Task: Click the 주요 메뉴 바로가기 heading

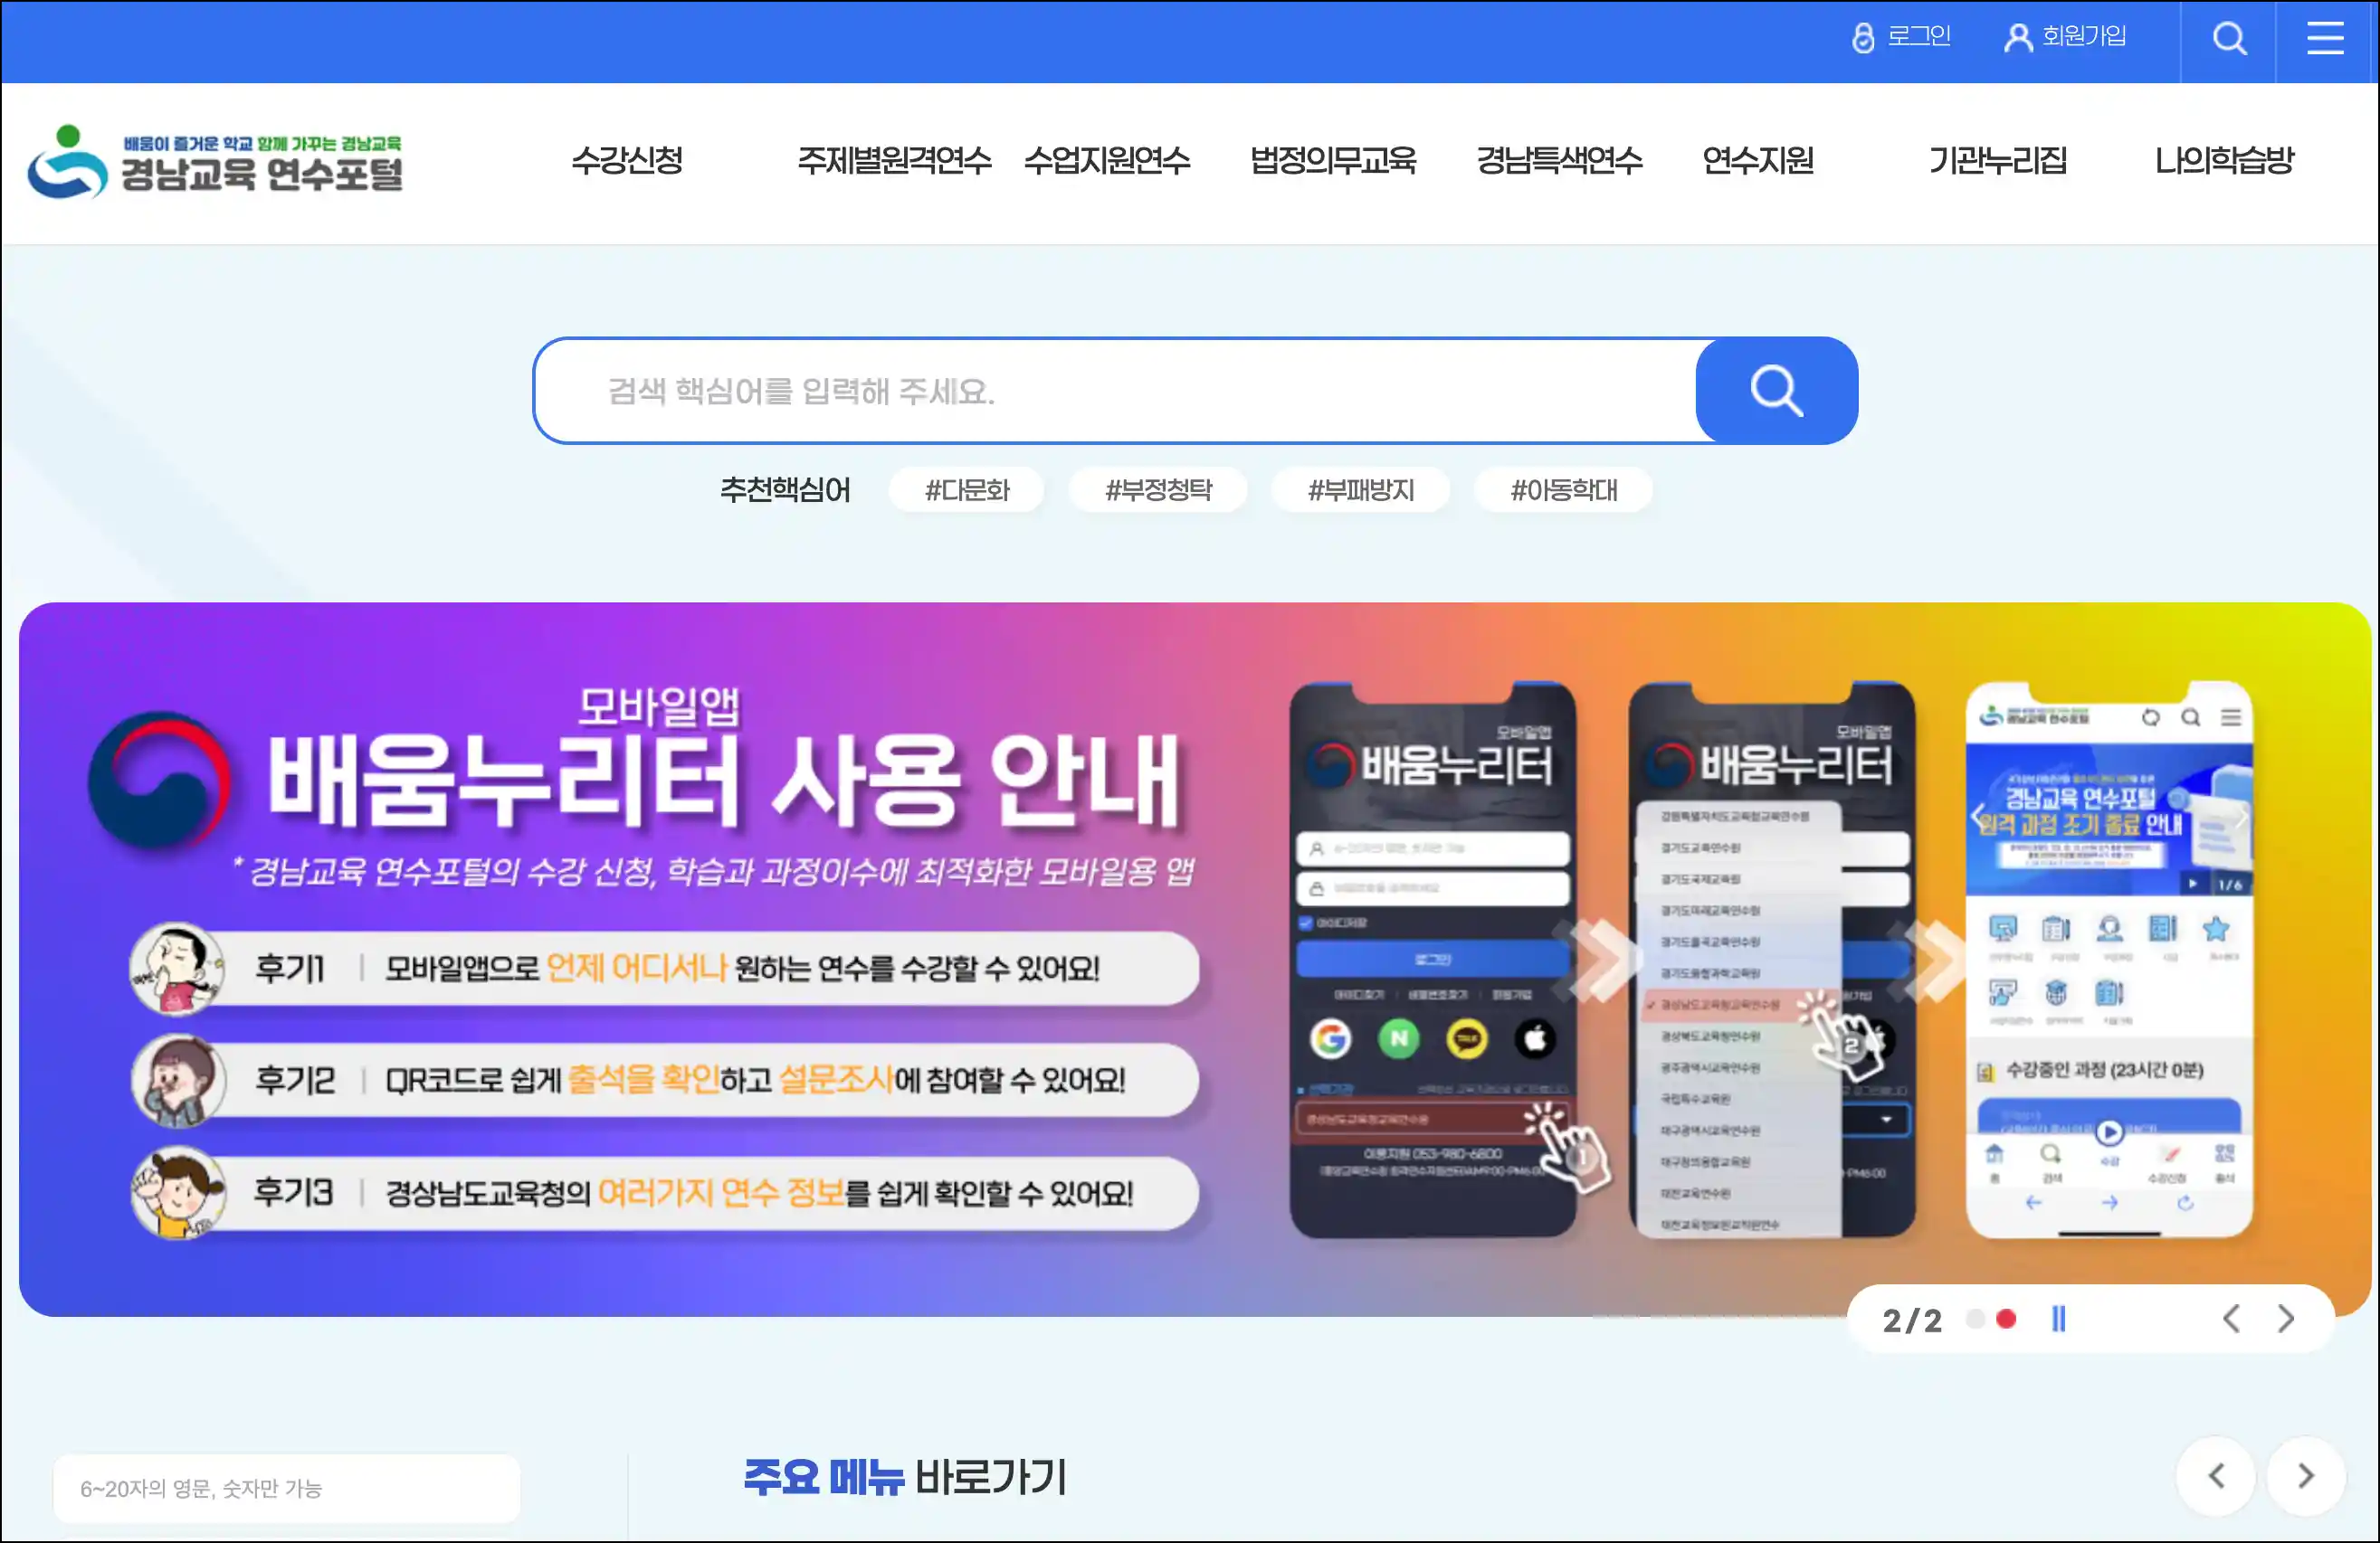Action: tap(905, 1476)
